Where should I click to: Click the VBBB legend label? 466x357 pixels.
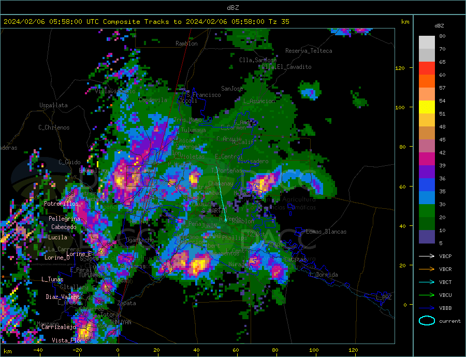pos(445,308)
